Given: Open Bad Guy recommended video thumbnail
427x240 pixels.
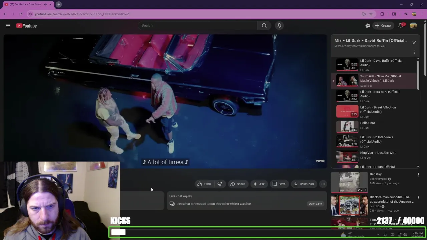Looking at the screenshot, I should pos(349,182).
